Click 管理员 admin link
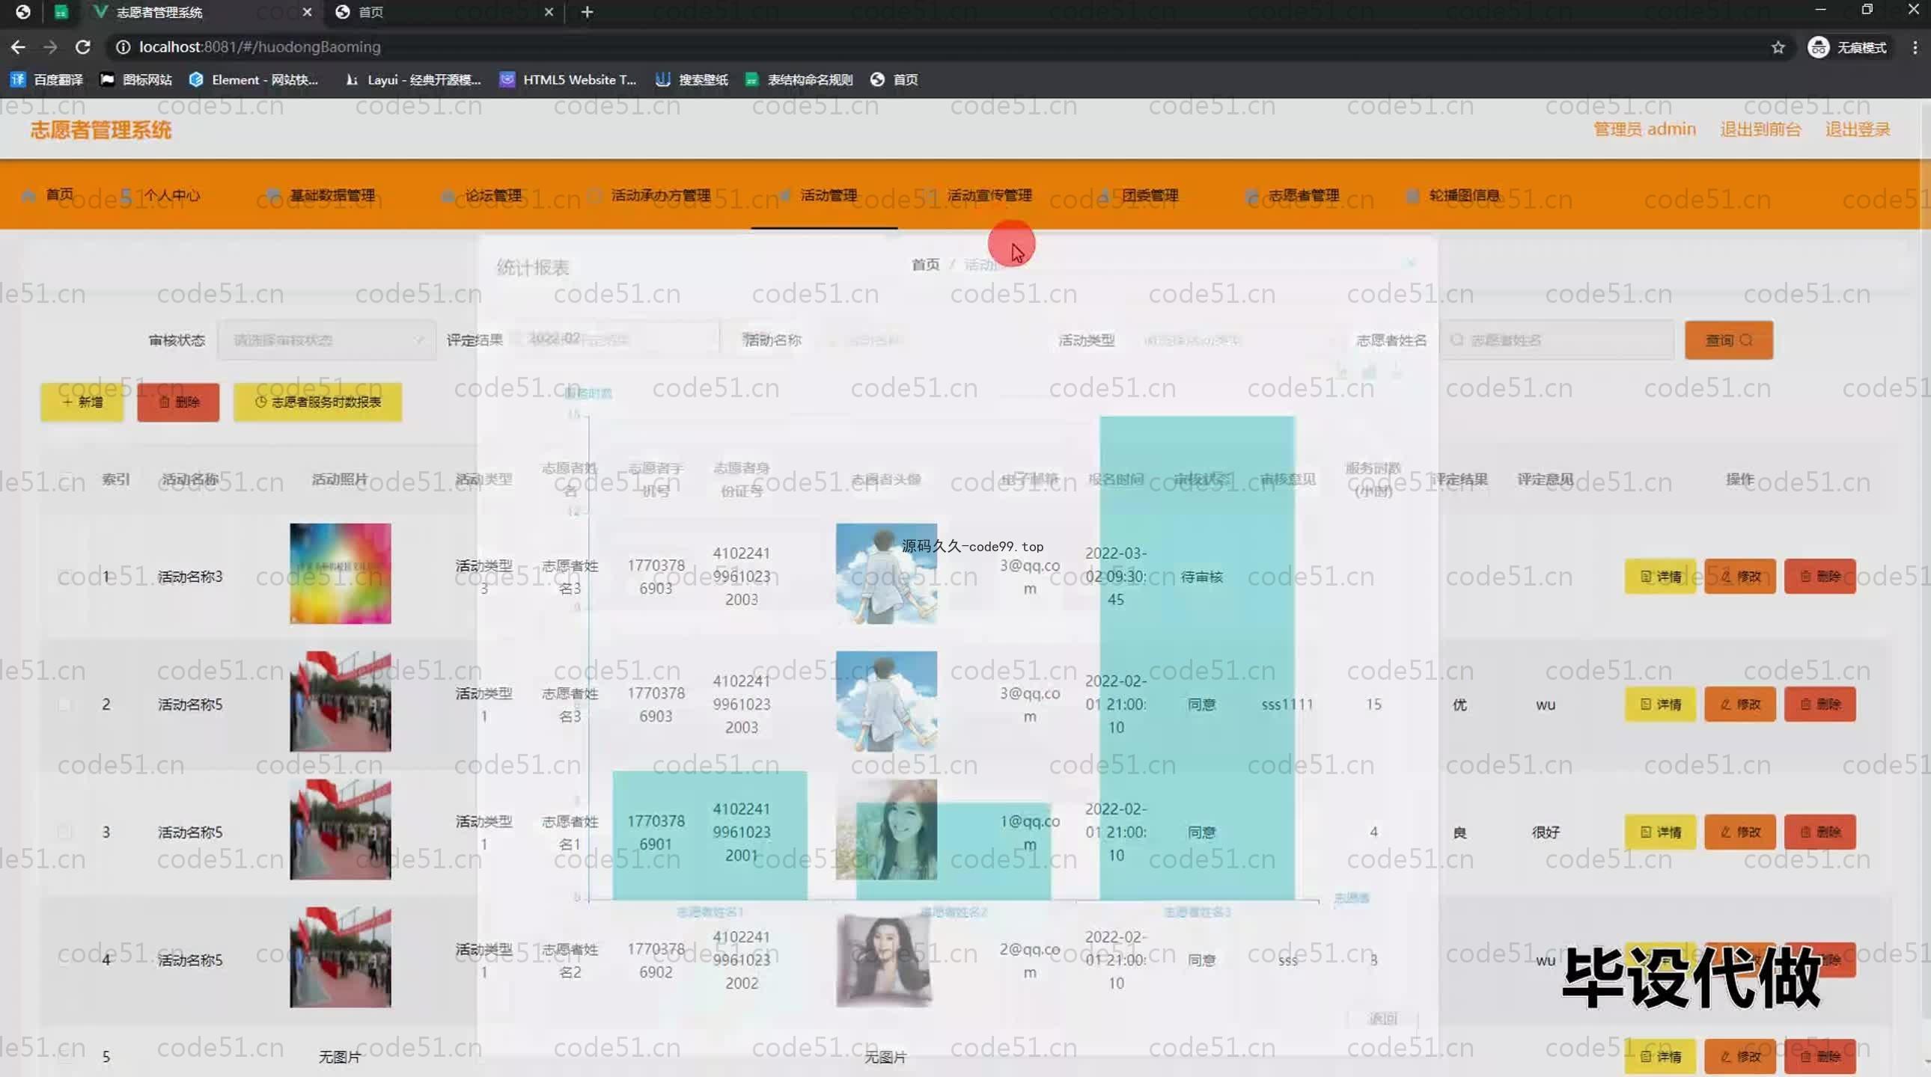This screenshot has height=1077, width=1931. (1644, 129)
